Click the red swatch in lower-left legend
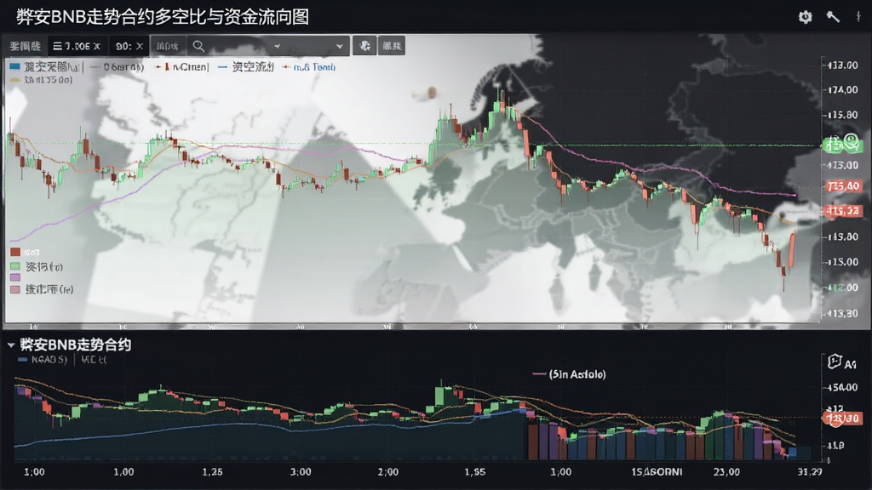 click(15, 252)
